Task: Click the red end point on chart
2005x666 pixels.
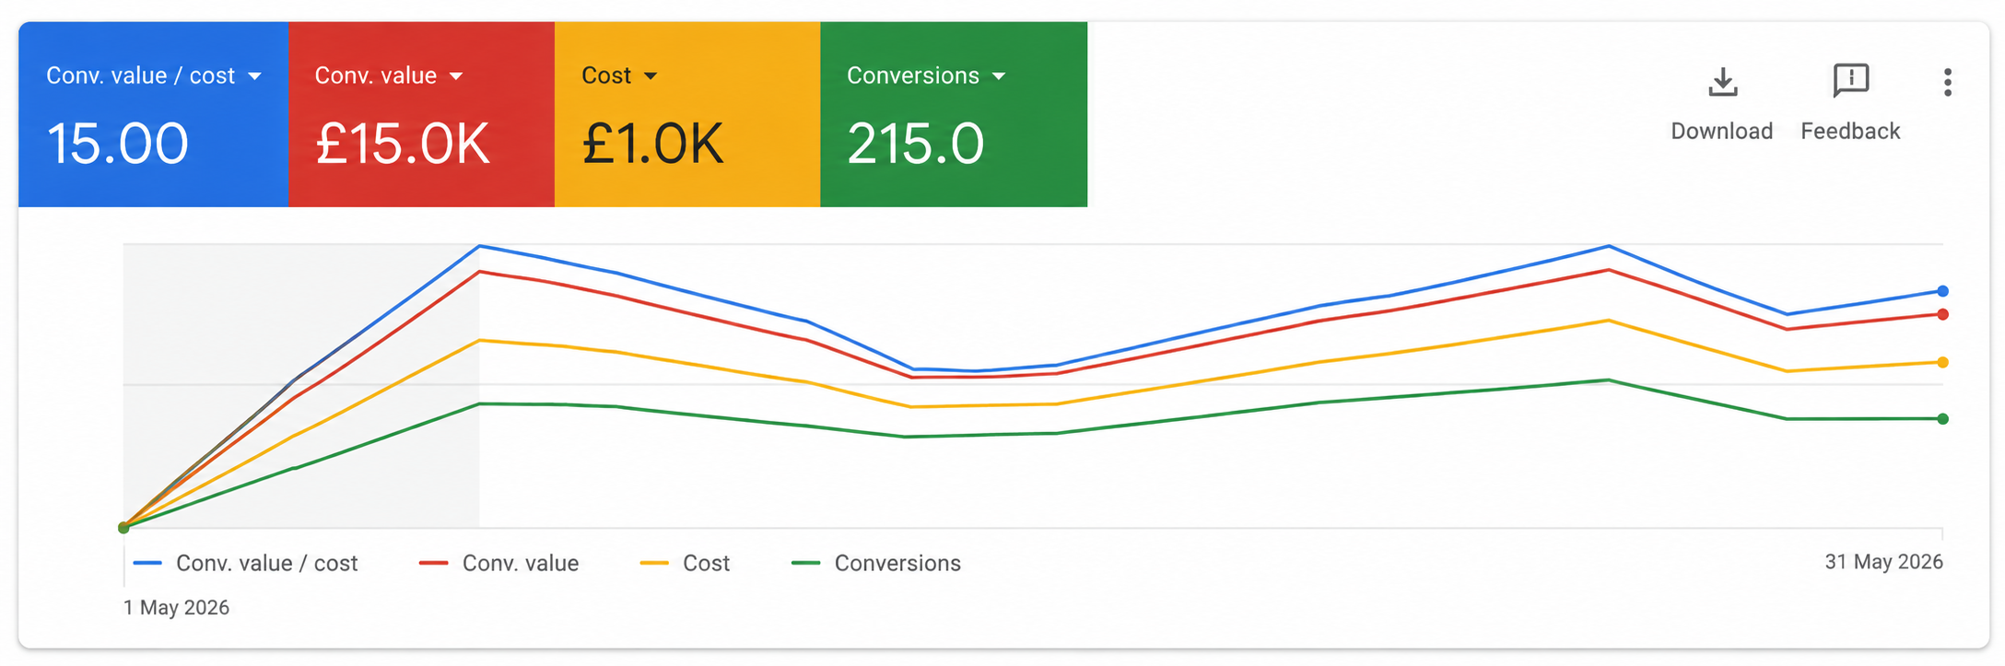Action: [1942, 314]
